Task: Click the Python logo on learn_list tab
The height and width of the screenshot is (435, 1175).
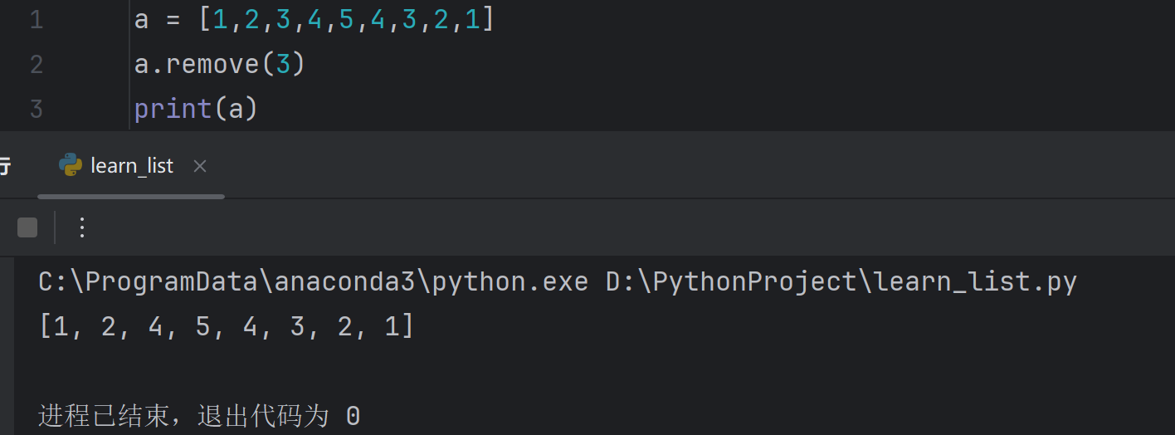Action: 70,165
